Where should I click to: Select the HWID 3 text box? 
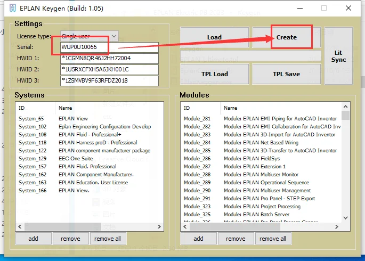tap(109, 80)
